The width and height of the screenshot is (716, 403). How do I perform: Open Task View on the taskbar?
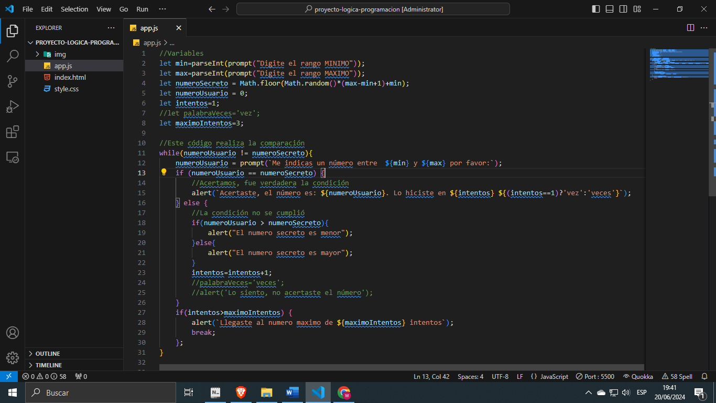point(189,393)
